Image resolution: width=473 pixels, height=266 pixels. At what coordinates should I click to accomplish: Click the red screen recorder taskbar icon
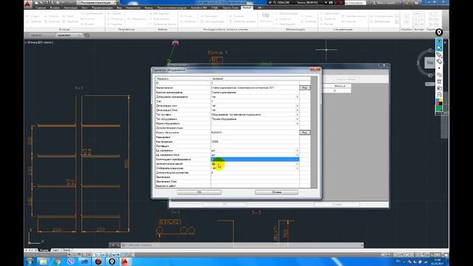pyautogui.click(x=98, y=262)
